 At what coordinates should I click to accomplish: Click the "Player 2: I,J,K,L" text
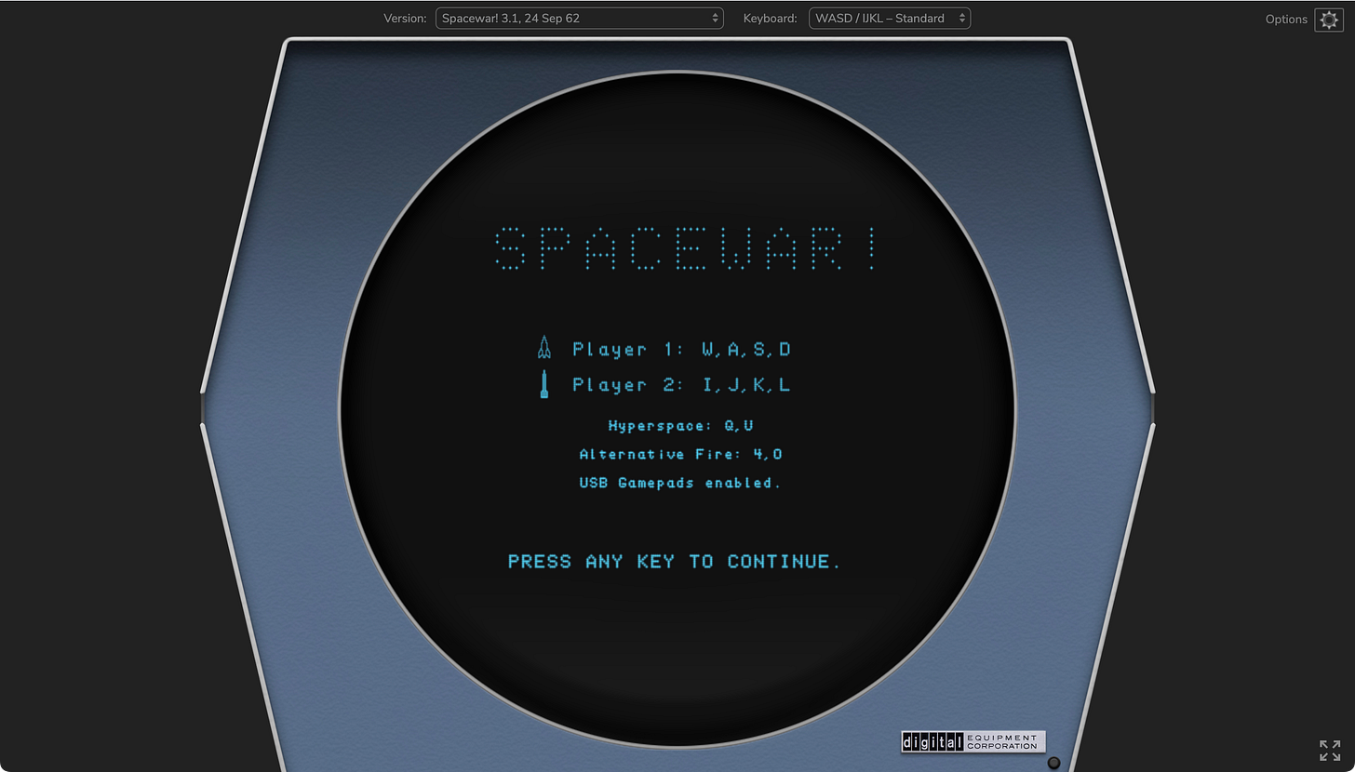click(681, 385)
